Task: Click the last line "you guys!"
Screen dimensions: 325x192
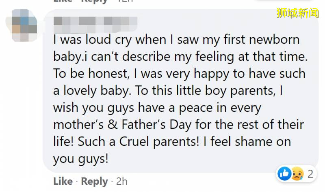Action: click(x=81, y=159)
